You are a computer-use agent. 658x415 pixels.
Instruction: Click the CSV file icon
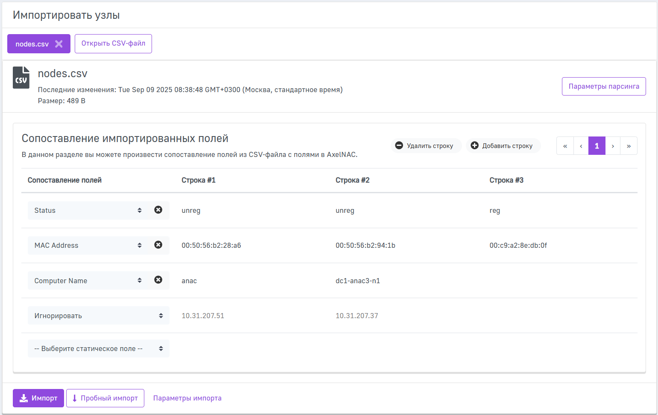coord(21,78)
